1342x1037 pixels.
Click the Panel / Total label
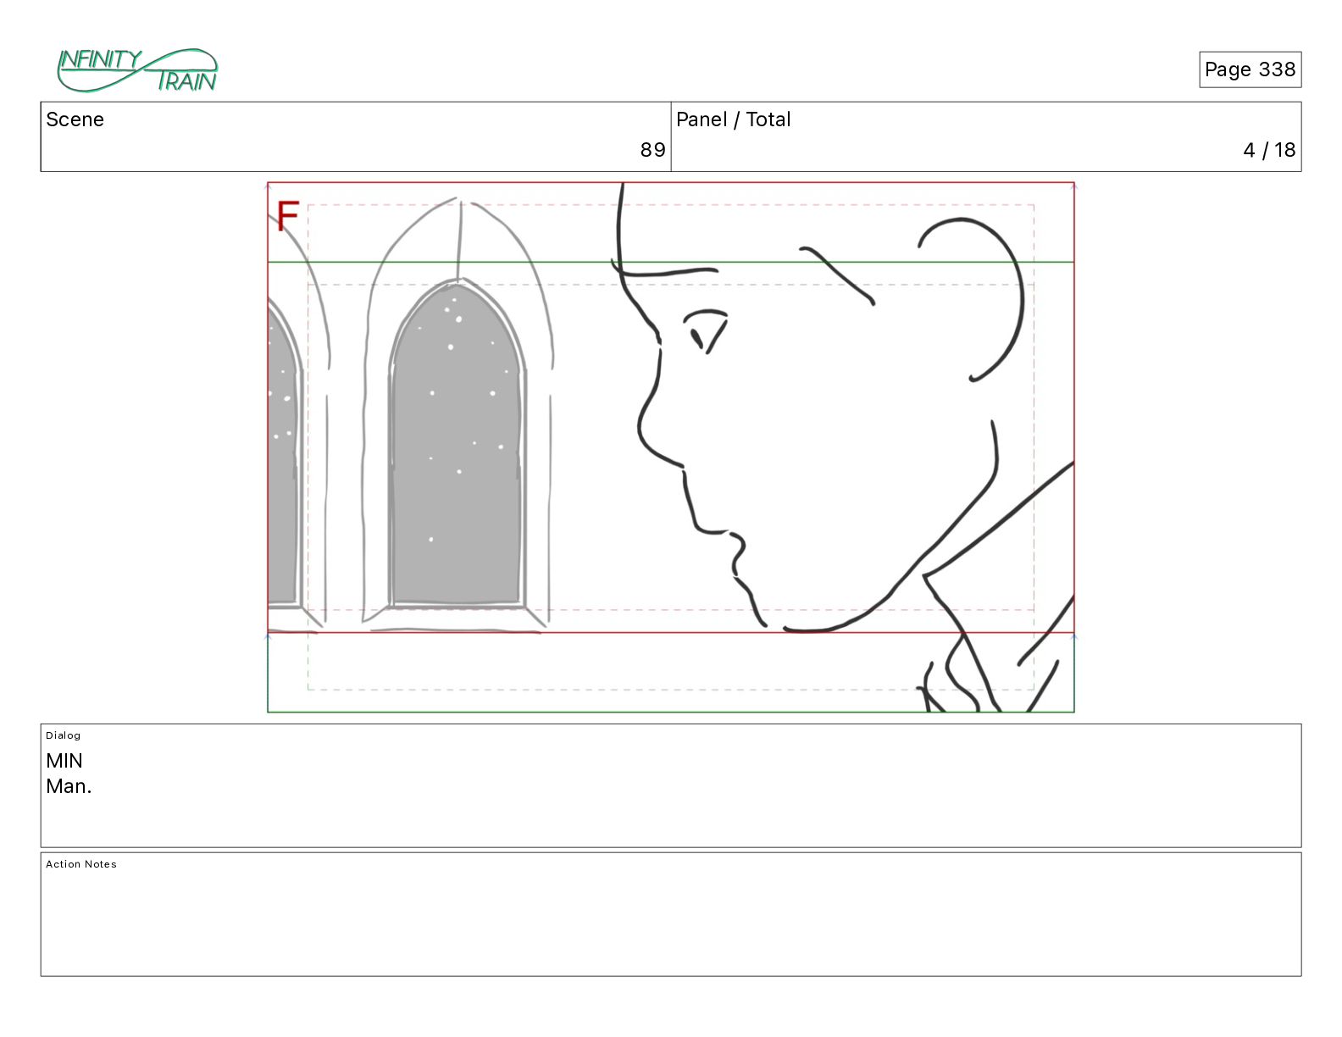tap(733, 119)
